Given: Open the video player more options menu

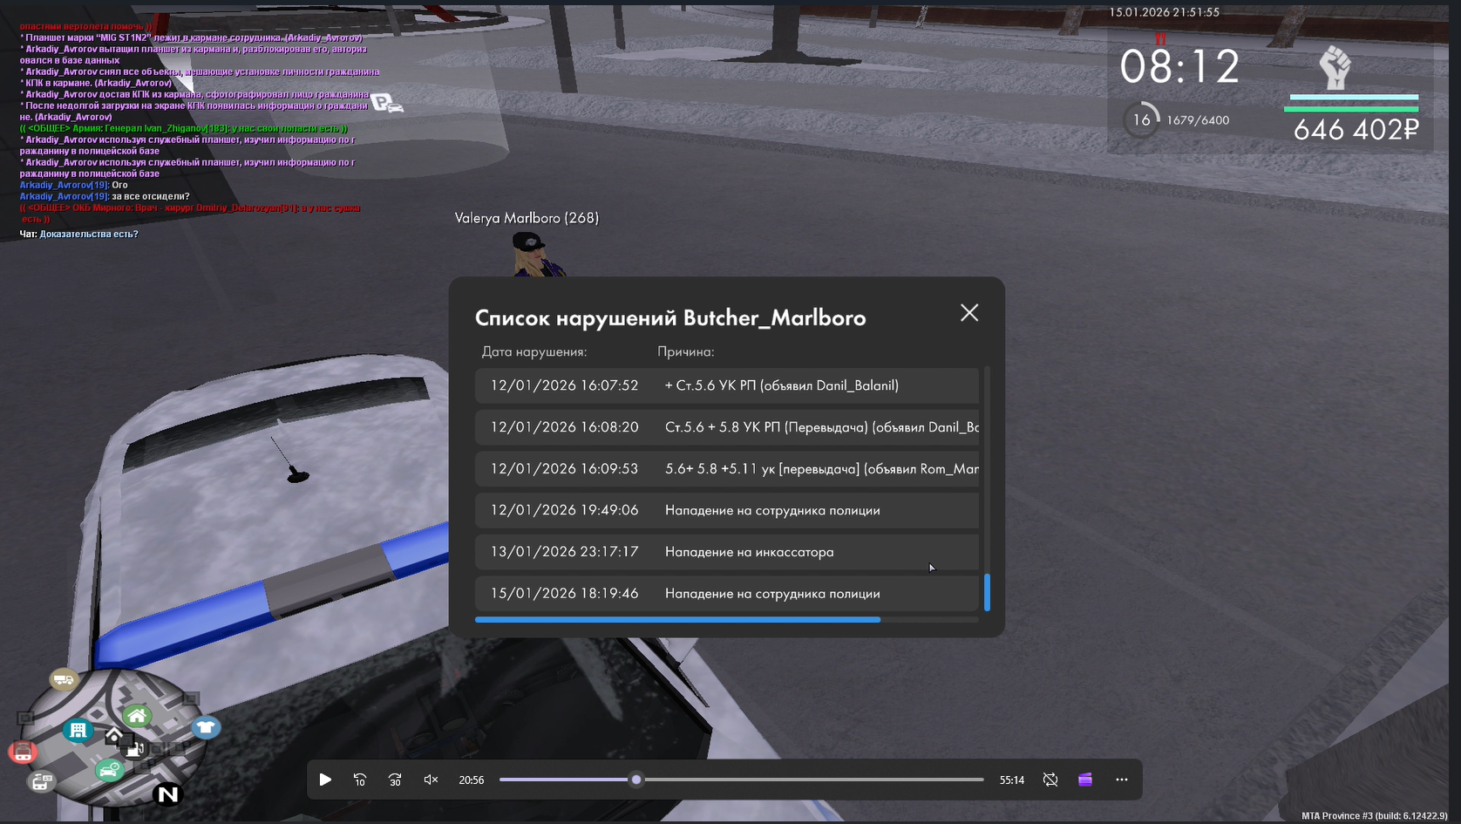Looking at the screenshot, I should [x=1122, y=780].
